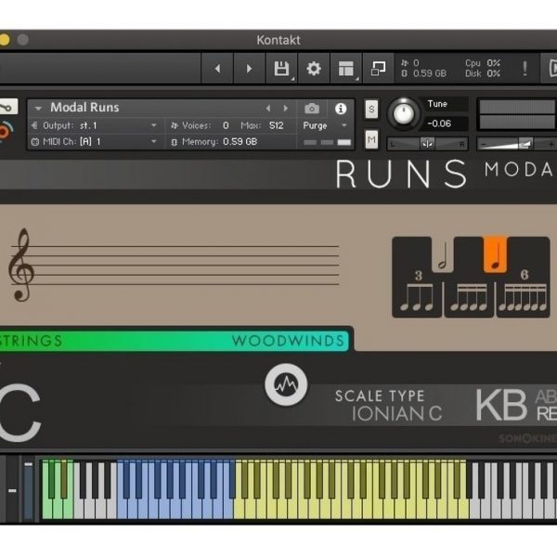Toggle the Solo (S) button
557x557 pixels.
[371, 109]
